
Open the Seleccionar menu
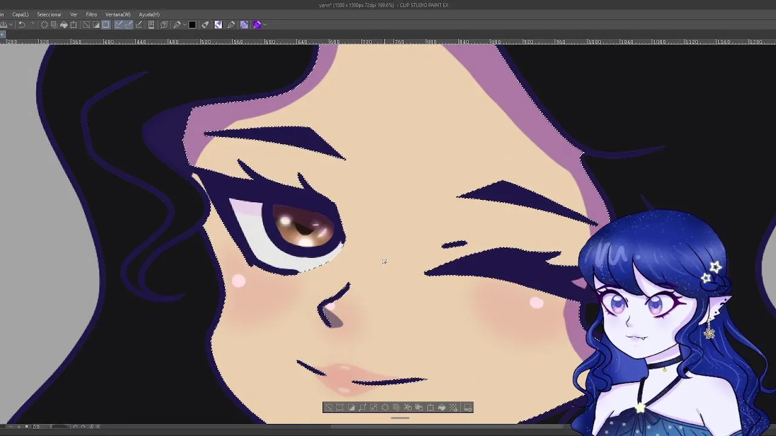(49, 14)
